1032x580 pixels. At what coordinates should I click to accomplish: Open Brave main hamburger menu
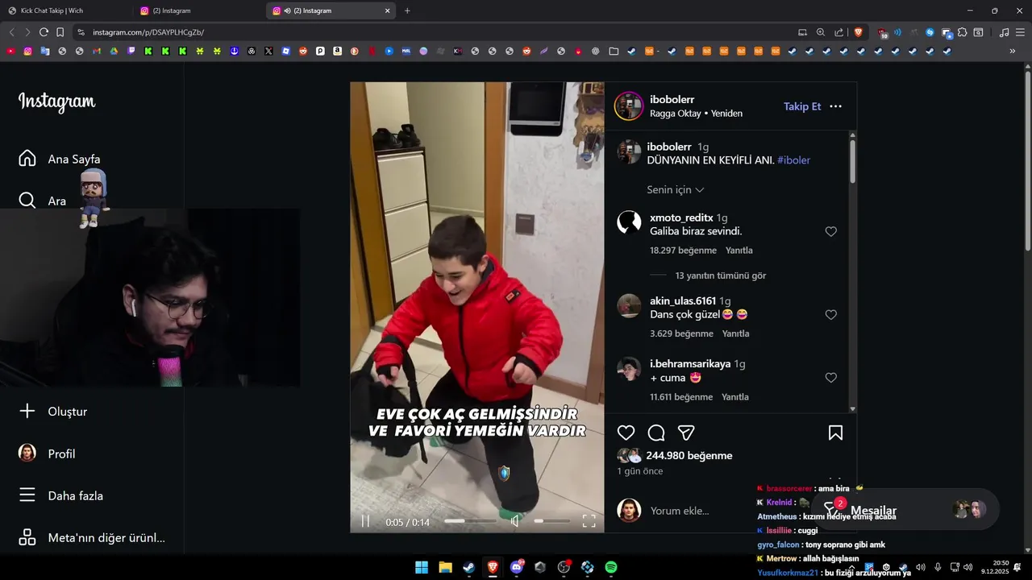[1020, 32]
